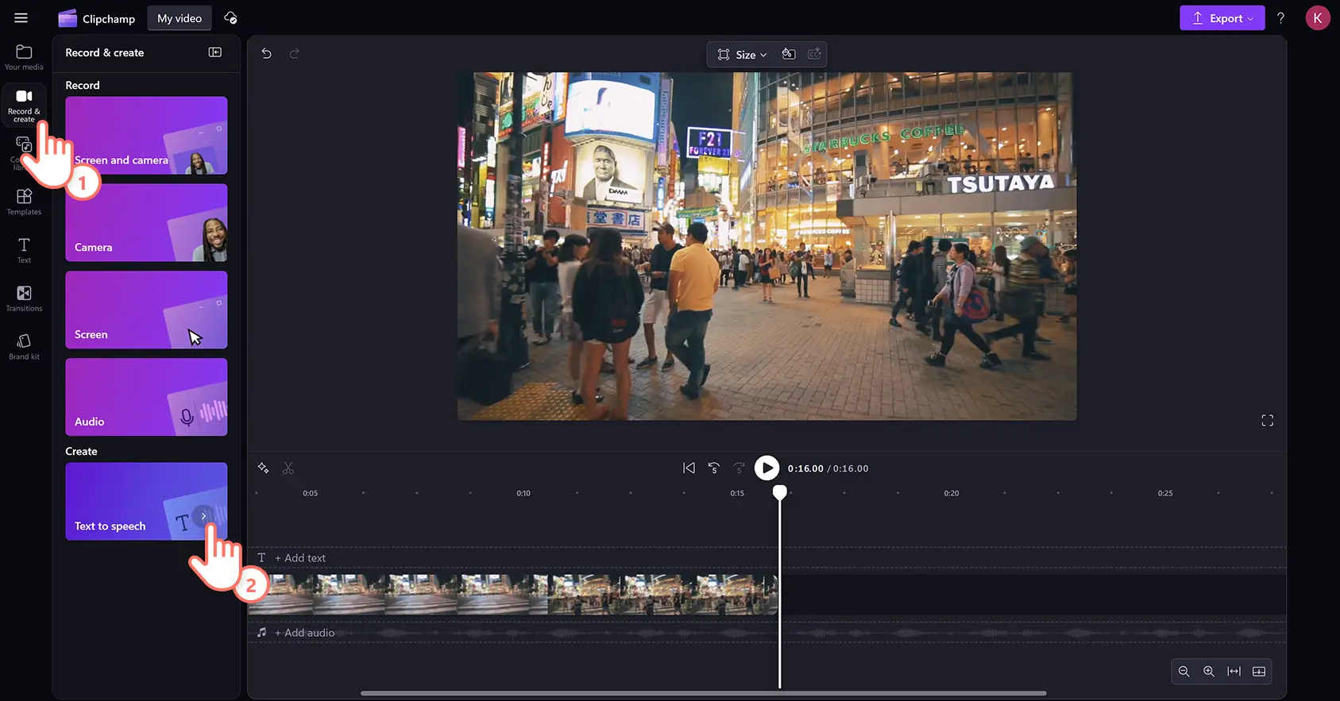This screenshot has width=1340, height=701.
Task: Select the Record & create tab
Action: (x=24, y=106)
